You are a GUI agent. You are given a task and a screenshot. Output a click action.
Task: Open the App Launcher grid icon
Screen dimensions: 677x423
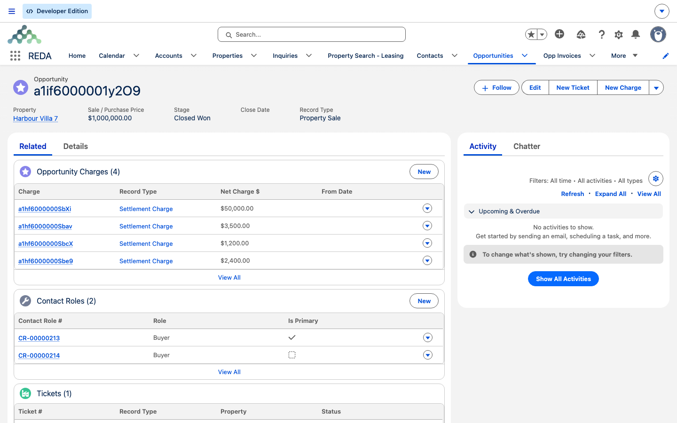pos(15,56)
